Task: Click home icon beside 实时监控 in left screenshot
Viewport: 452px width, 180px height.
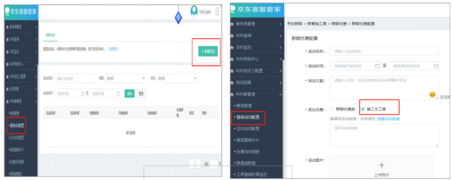Action: pos(7,52)
